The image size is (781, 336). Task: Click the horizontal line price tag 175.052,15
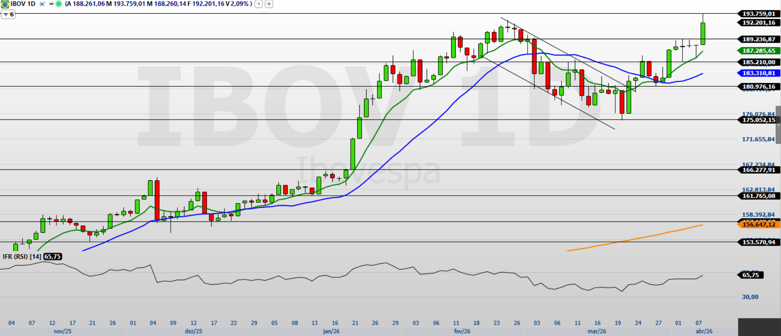point(758,120)
